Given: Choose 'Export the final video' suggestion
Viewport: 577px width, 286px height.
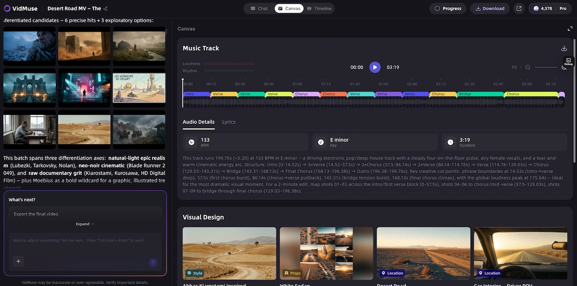Looking at the screenshot, I should [85, 214].
